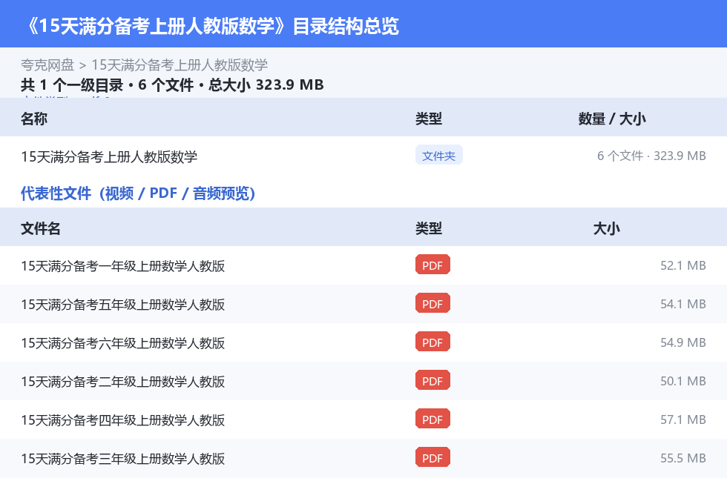Open file 15天满分备考一年级上册数学人教版
The width and height of the screenshot is (727, 501).
click(123, 266)
